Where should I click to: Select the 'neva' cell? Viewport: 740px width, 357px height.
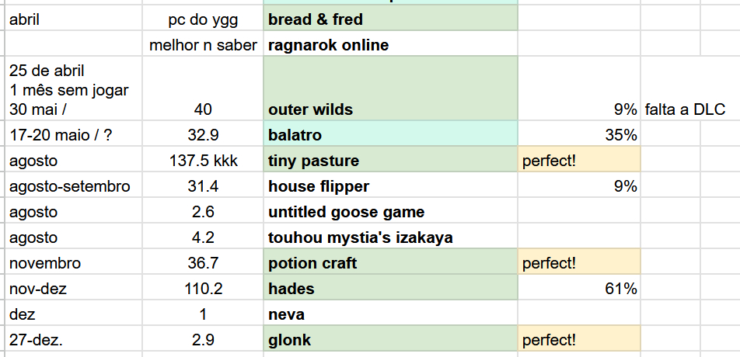click(390, 314)
